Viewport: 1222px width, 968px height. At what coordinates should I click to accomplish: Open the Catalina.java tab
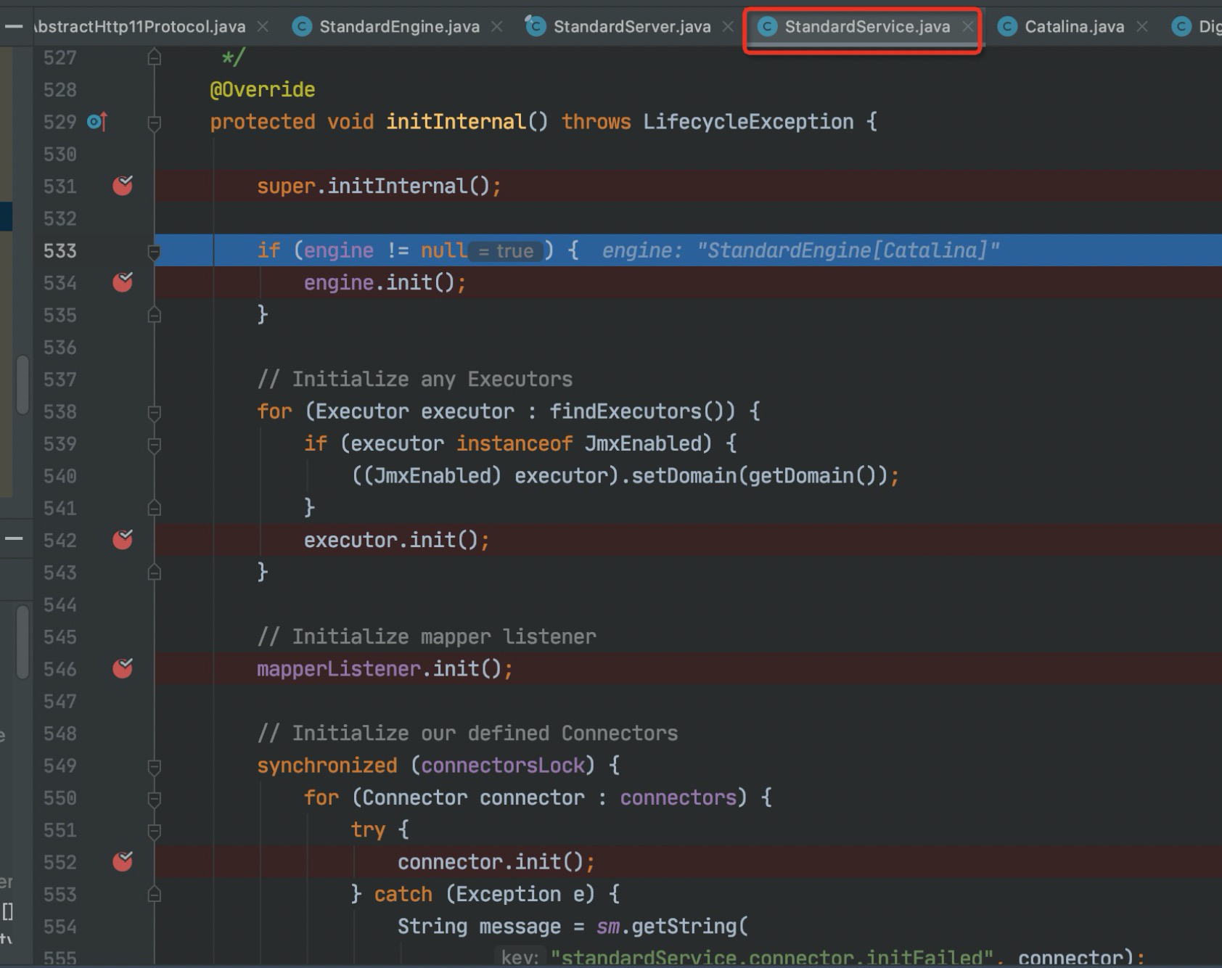click(x=1074, y=27)
